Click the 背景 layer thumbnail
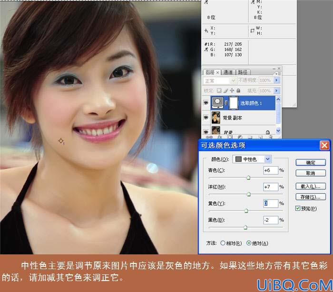The image size is (333, 292). point(216,130)
